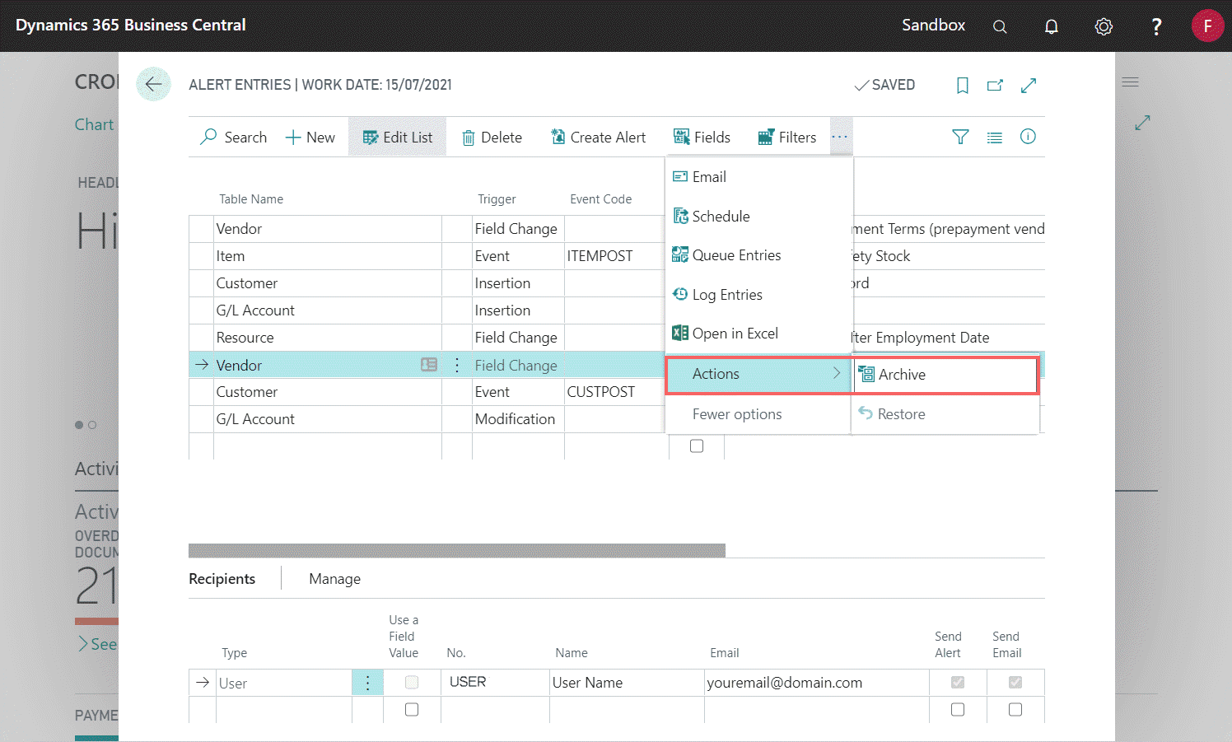Image resolution: width=1232 pixels, height=742 pixels.
Task: Sort by Table Name column header
Action: [x=251, y=199]
